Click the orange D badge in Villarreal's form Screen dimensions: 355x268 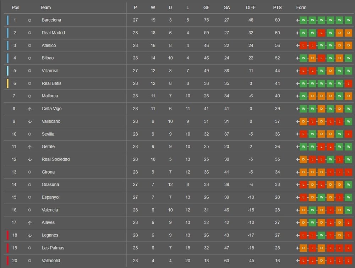(330, 71)
